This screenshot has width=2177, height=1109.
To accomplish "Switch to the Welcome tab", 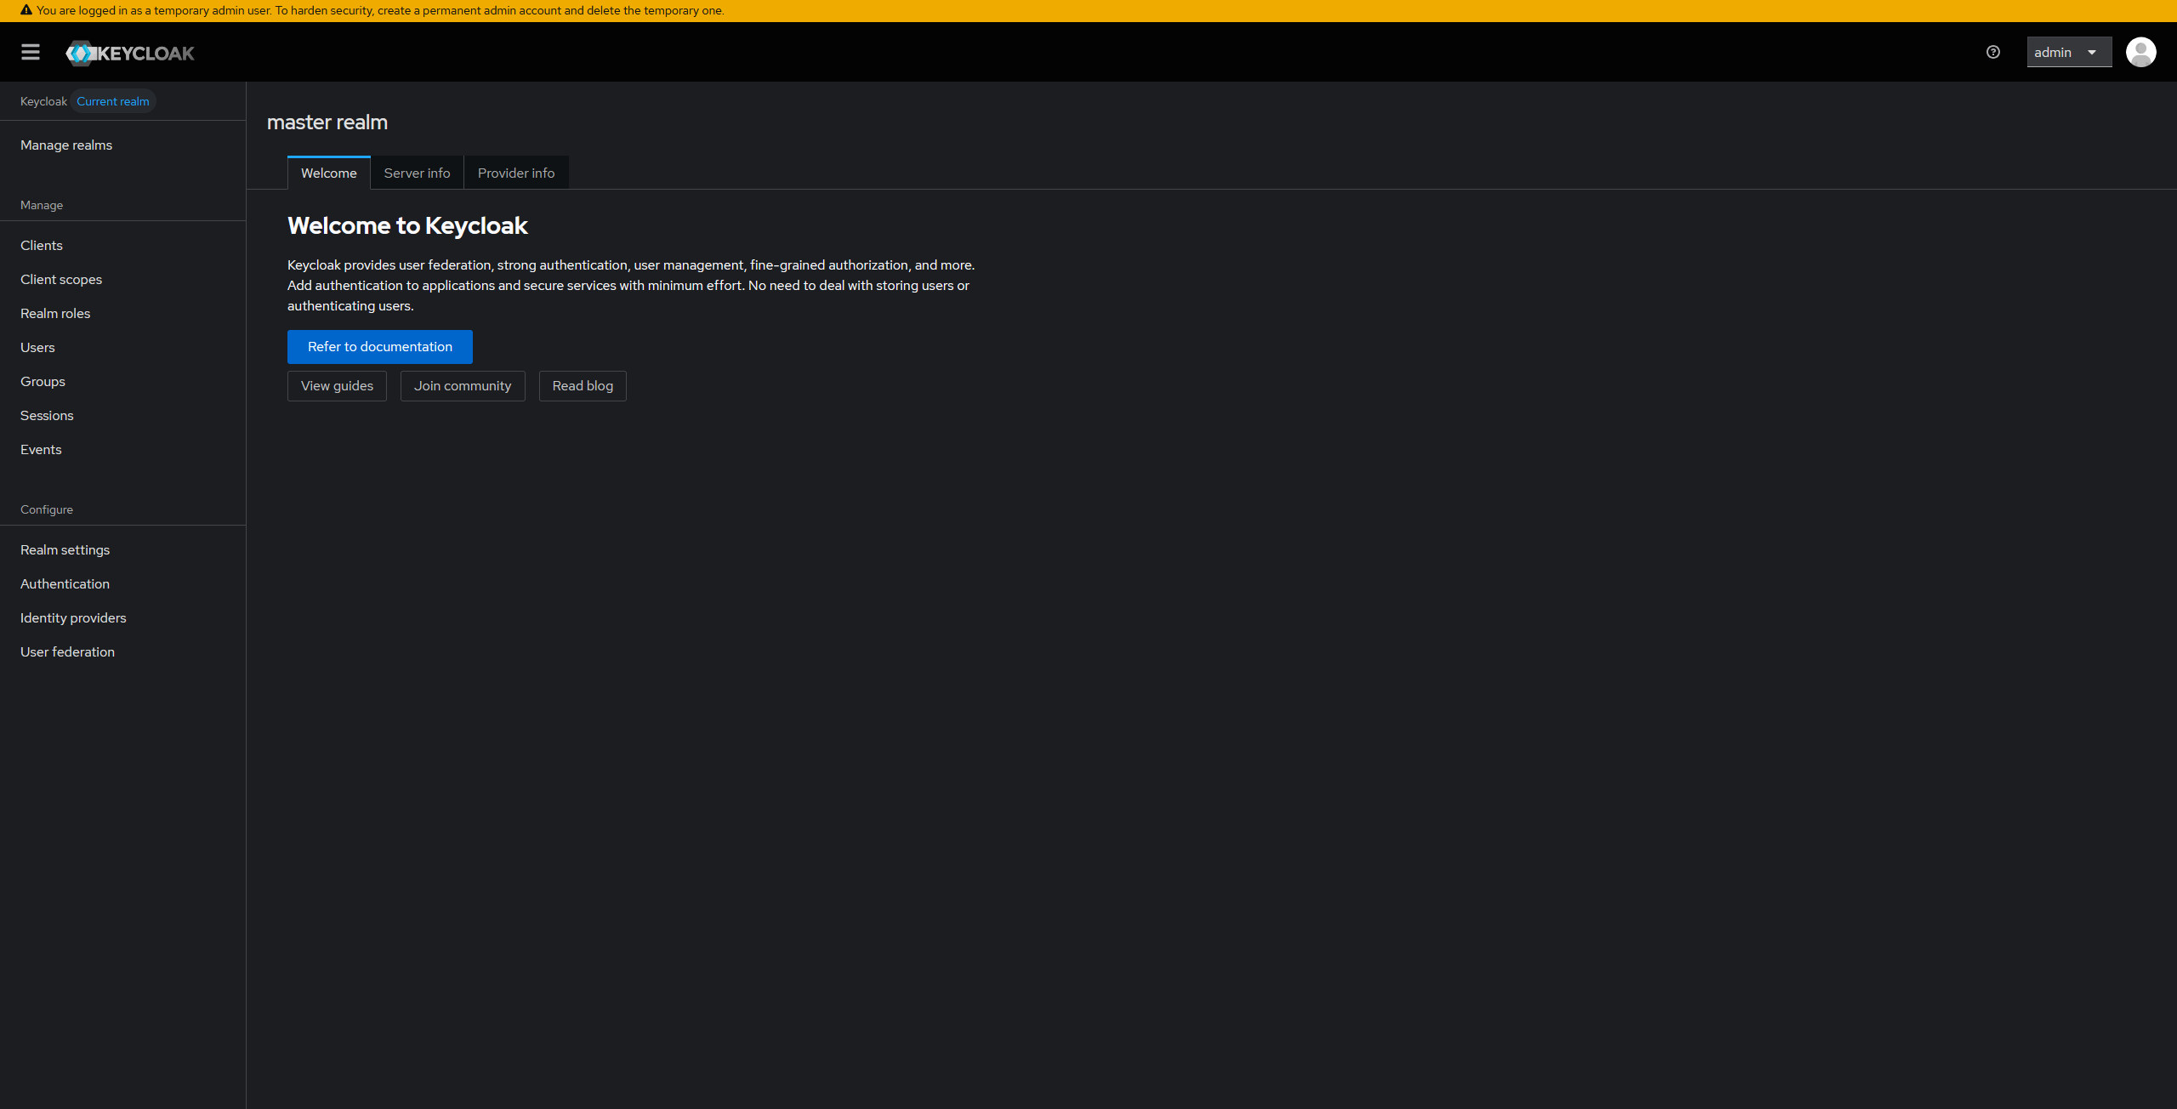I will point(329,173).
